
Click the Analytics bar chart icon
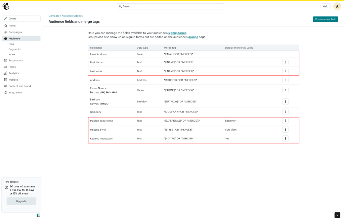point(5,73)
